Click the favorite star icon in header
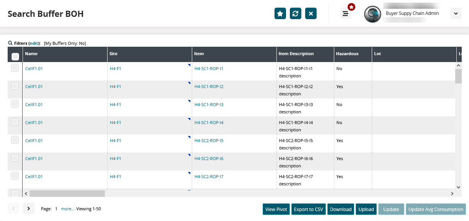The width and height of the screenshot is (469, 221). tap(280, 14)
